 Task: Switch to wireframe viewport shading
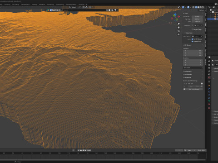click(196, 7)
